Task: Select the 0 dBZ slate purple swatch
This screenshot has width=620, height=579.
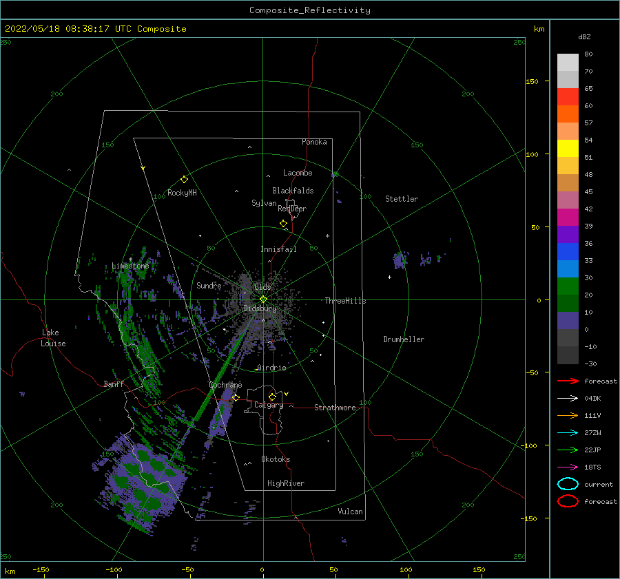Action: pyautogui.click(x=568, y=321)
